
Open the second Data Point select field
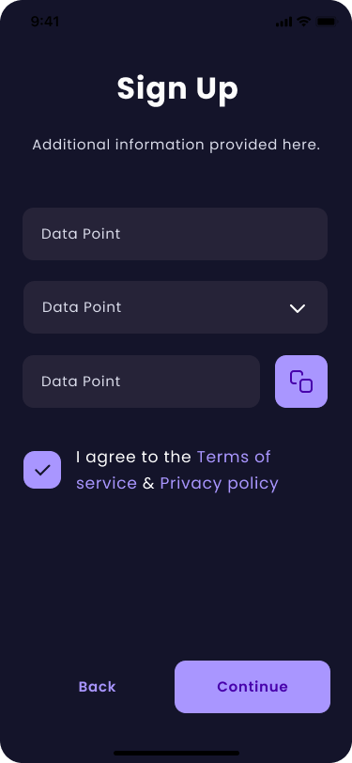pyautogui.click(x=176, y=307)
